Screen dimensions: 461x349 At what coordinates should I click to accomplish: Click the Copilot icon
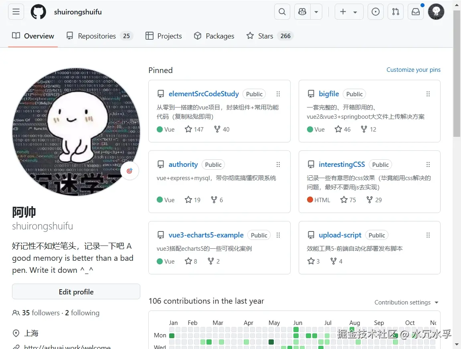tap(302, 12)
